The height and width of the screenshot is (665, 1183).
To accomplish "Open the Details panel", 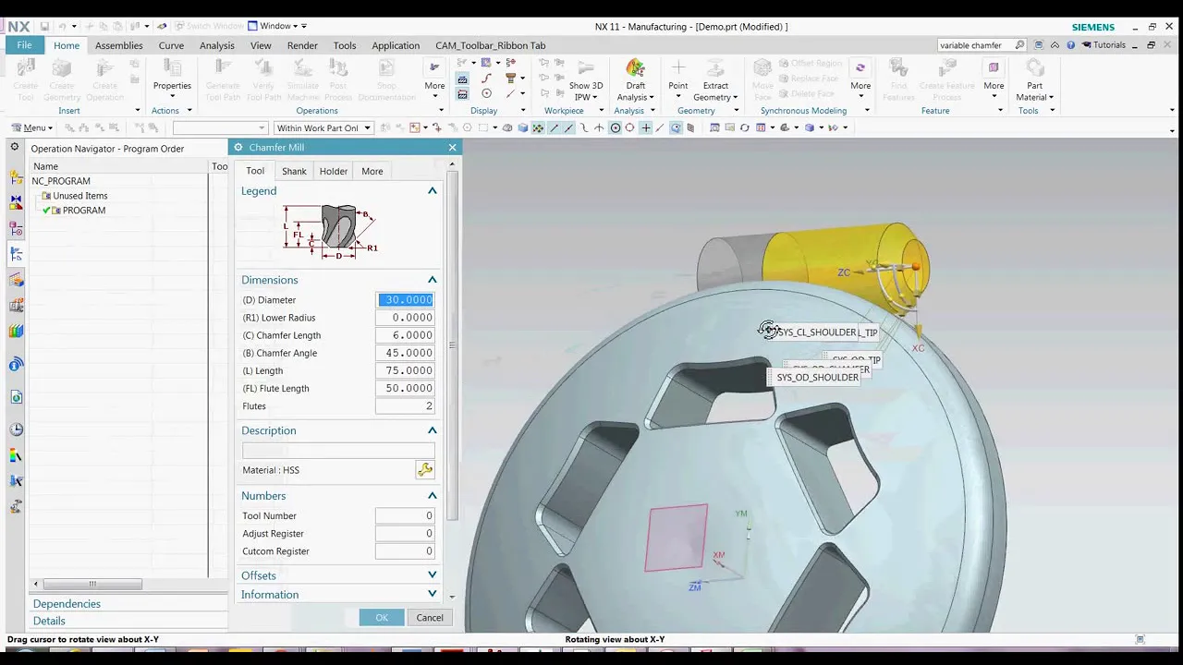I will coord(49,621).
